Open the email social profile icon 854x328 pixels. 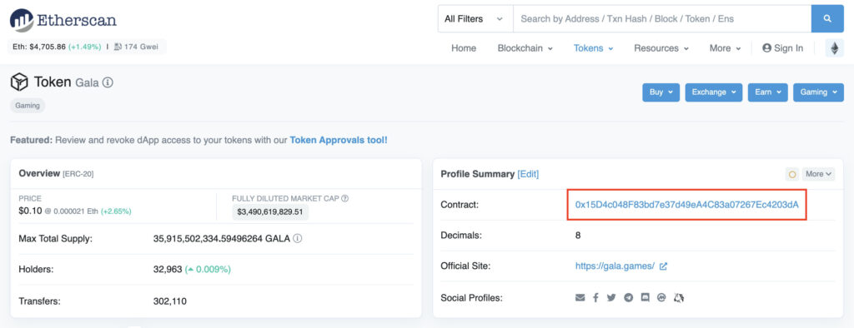[x=580, y=297]
